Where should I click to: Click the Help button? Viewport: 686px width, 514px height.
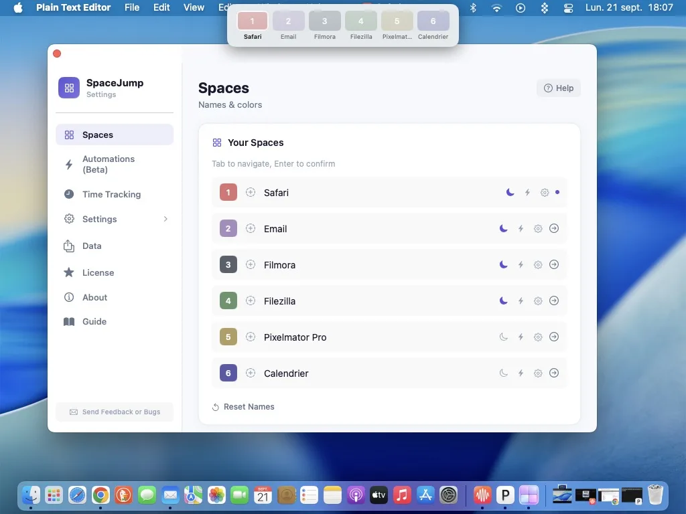coord(559,88)
